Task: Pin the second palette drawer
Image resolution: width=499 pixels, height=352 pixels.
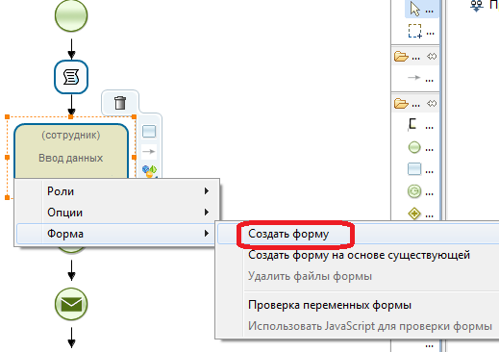Action: pos(432,104)
